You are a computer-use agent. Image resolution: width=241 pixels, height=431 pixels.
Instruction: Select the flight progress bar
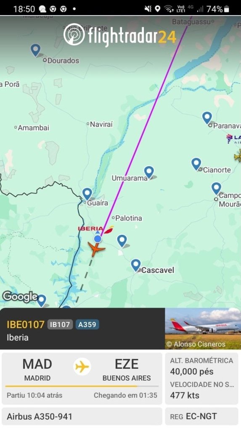coord(82,386)
